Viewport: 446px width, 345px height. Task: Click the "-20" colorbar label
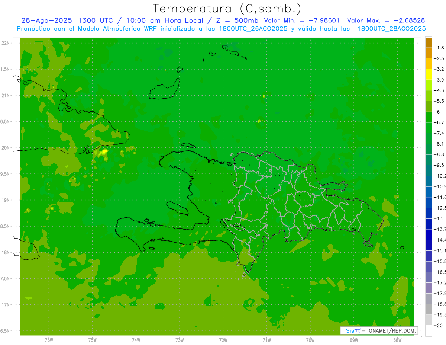click(439, 325)
